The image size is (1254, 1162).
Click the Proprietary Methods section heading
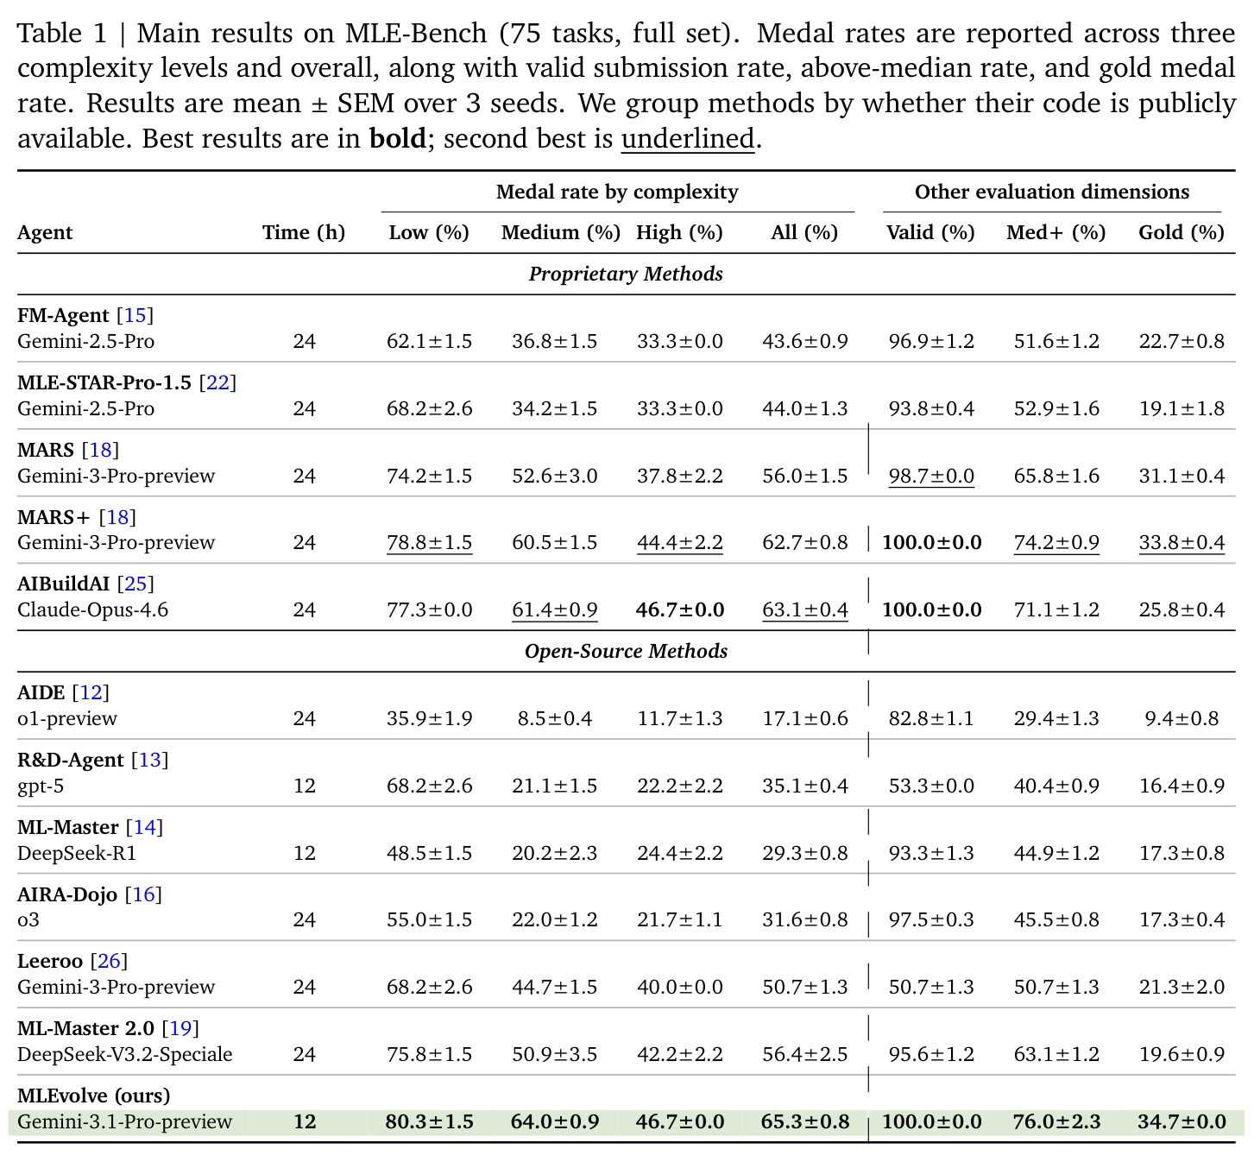point(626,274)
